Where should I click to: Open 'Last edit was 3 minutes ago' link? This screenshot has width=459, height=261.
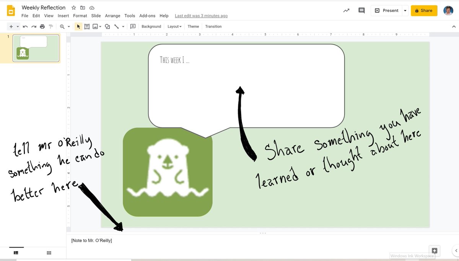click(201, 16)
